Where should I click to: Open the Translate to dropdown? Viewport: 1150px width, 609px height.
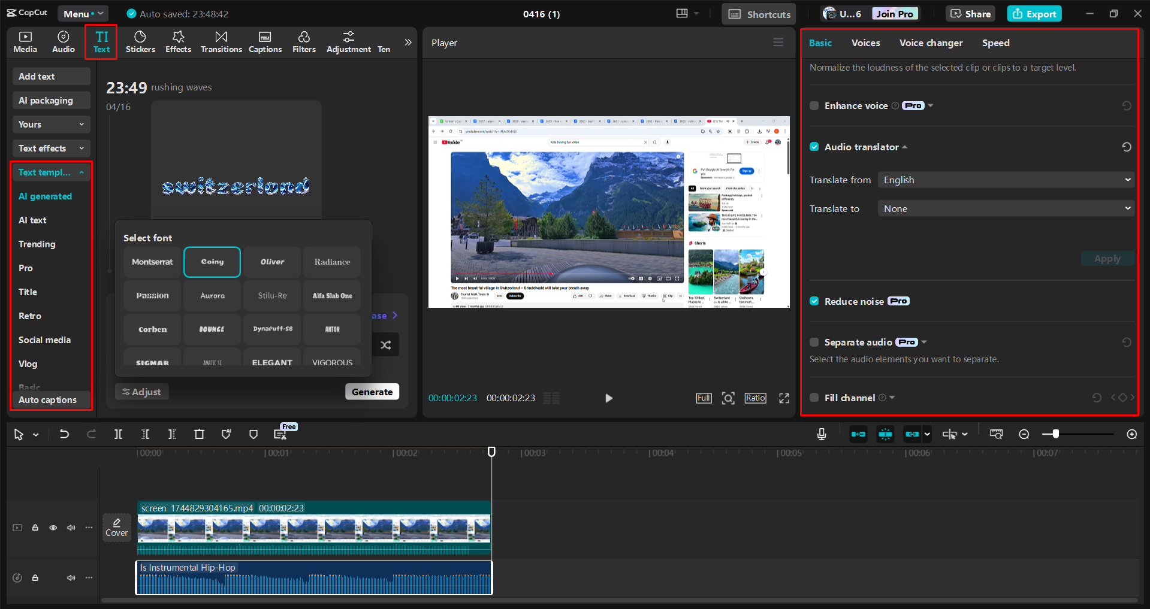coord(1006,209)
